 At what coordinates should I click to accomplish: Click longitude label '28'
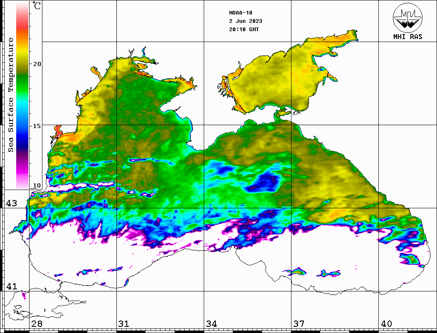pyautogui.click(x=37, y=324)
